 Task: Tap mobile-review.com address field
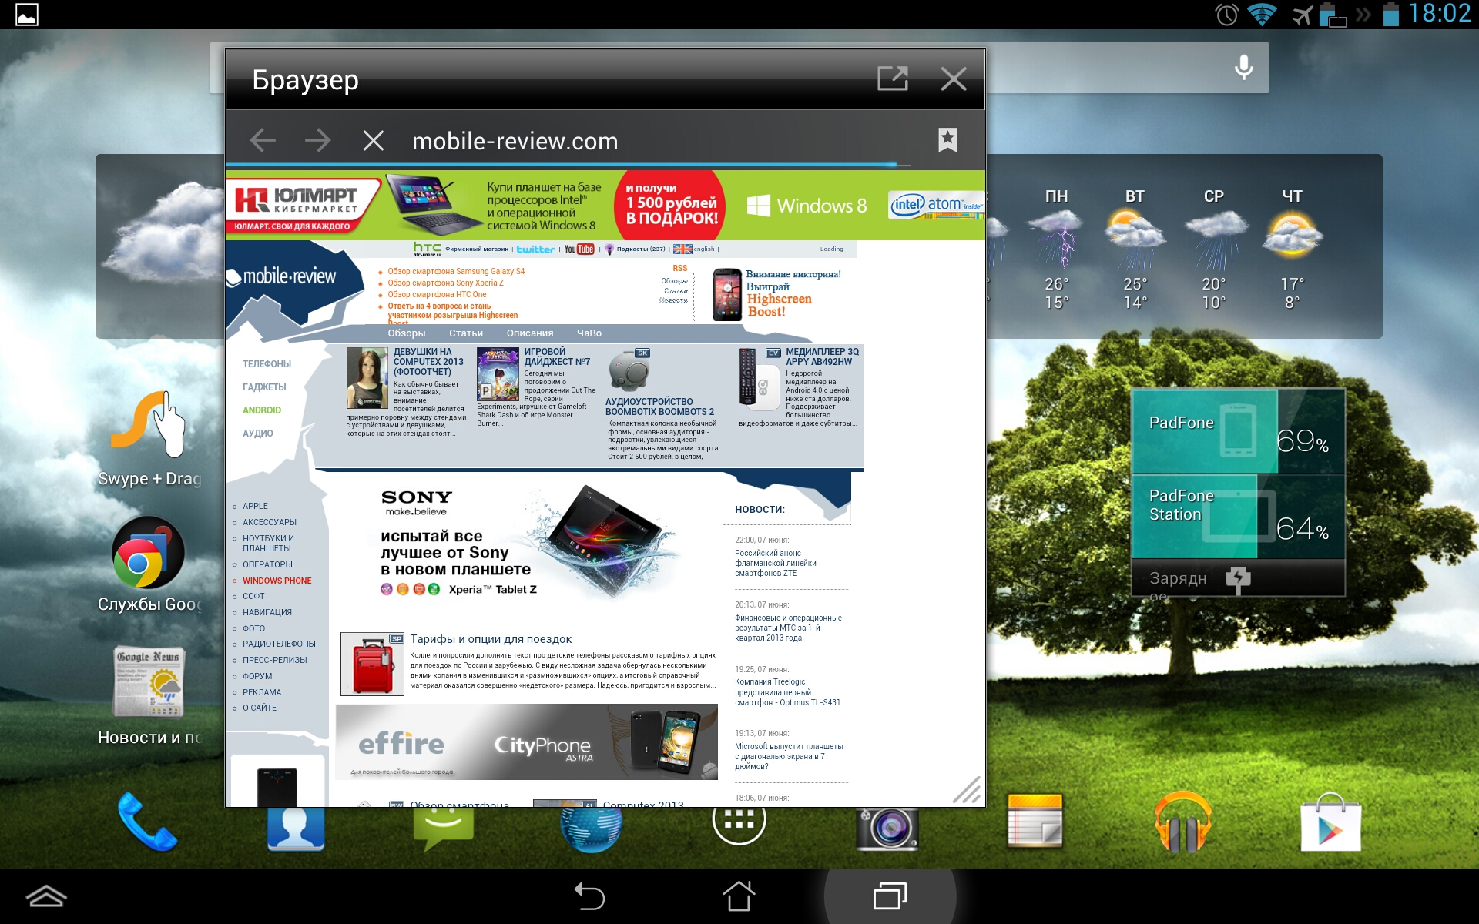tap(515, 141)
